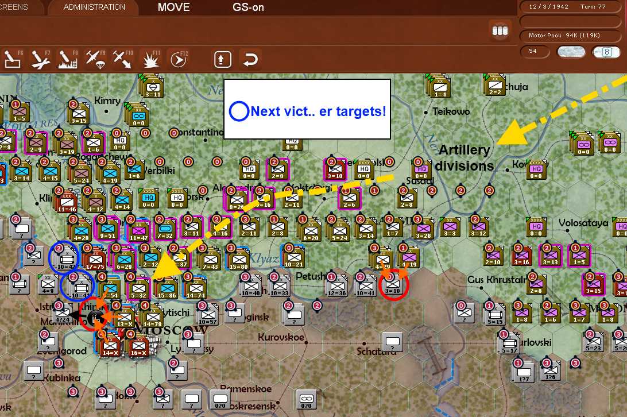Select the F7 bomb airfield mode icon
Screen dimensions: 627x417
(x=40, y=59)
